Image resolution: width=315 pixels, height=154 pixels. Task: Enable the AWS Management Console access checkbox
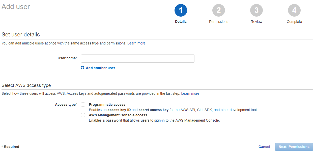83,115
